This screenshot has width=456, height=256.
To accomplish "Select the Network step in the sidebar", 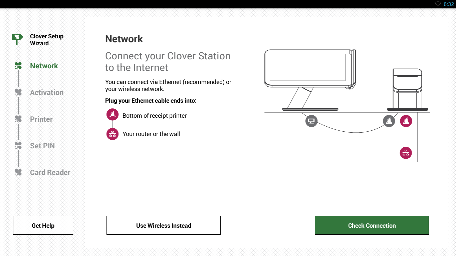I will point(44,66).
